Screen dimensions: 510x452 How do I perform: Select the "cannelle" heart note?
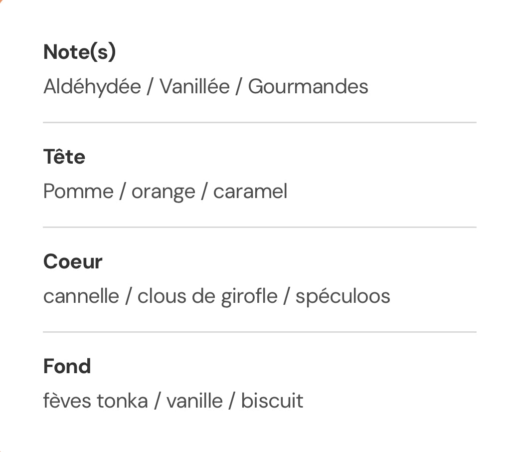click(81, 296)
